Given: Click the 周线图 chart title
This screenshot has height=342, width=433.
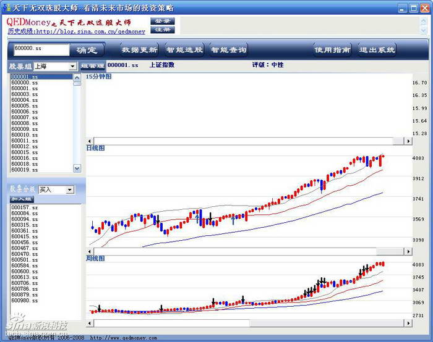Looking at the screenshot, I should tap(95, 258).
